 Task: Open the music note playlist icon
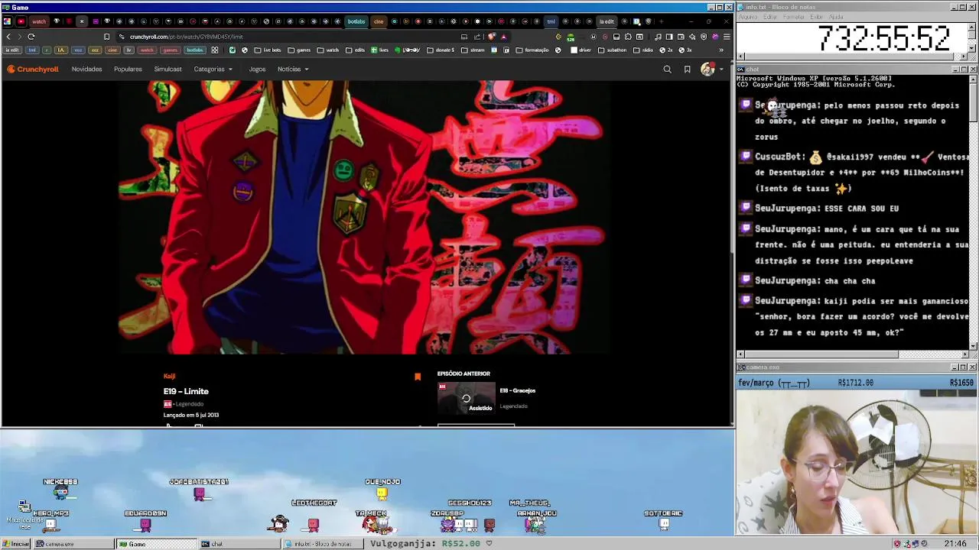pos(658,37)
